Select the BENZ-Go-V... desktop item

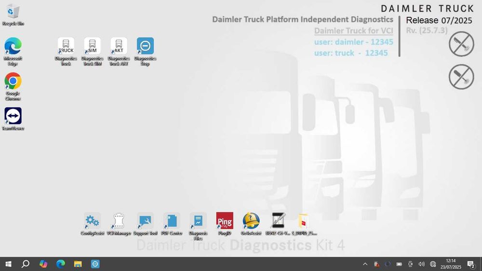point(278,224)
